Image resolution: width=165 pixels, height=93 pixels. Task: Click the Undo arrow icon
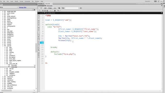(x=58, y=11)
